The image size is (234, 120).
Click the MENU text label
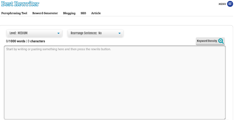pos(222,4)
